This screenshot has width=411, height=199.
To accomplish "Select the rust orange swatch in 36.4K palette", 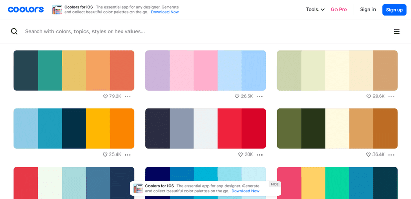I will tap(385, 128).
